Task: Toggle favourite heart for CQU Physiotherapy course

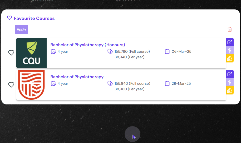Action: [x=11, y=53]
